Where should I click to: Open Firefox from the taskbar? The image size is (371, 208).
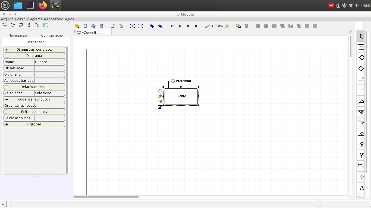(x=43, y=5)
